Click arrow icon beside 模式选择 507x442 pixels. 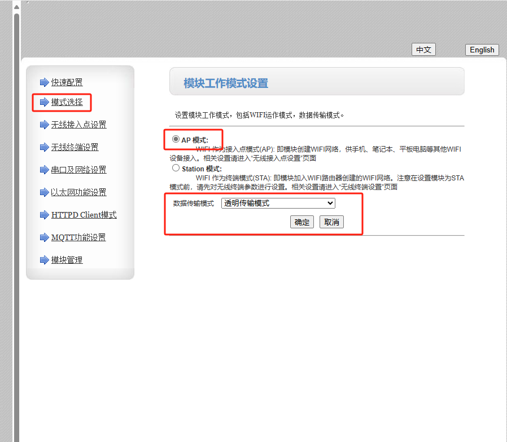point(44,102)
